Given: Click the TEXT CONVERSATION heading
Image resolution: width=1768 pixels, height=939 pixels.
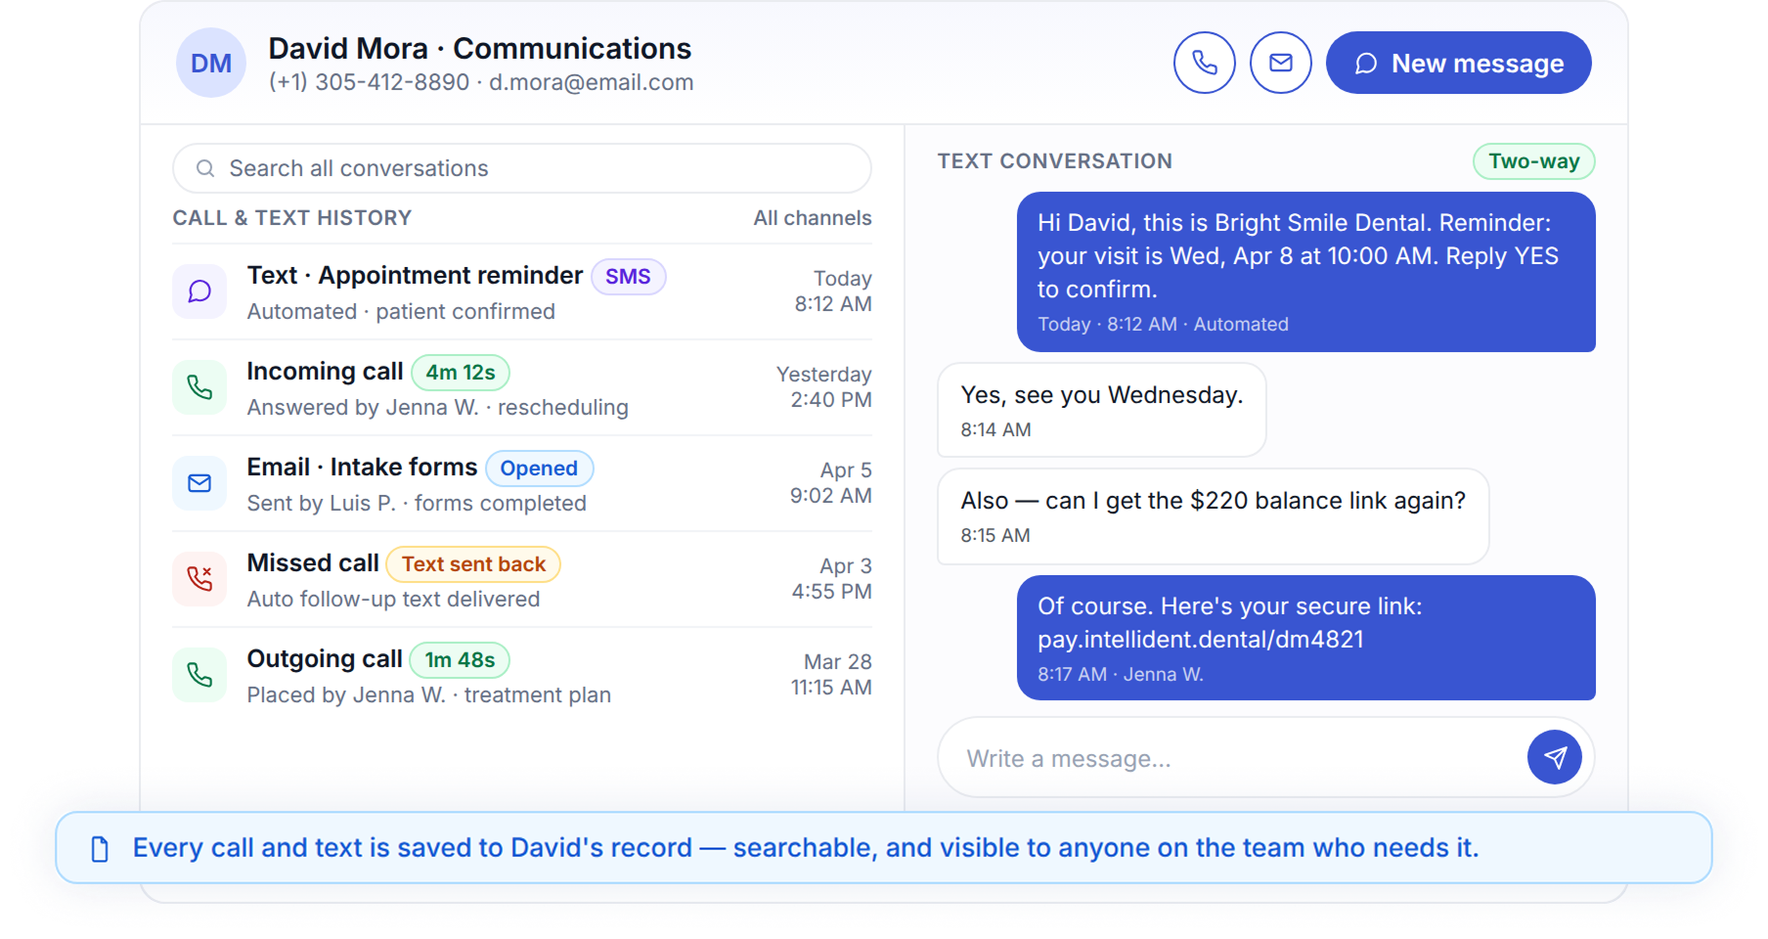Looking at the screenshot, I should pos(1054,161).
